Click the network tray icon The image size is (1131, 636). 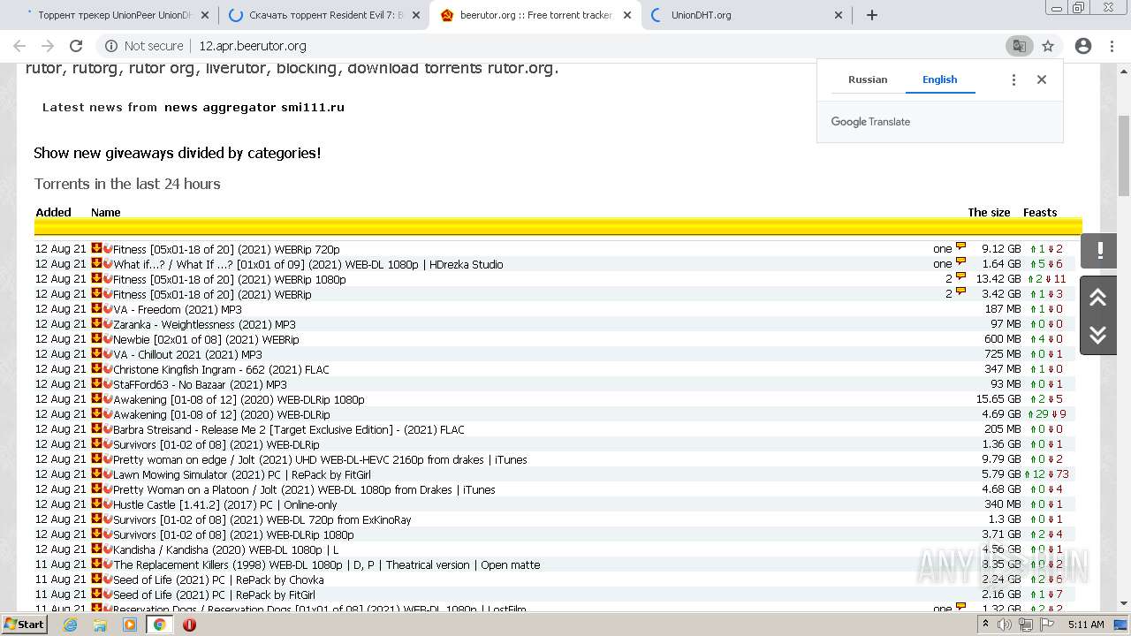click(1025, 625)
